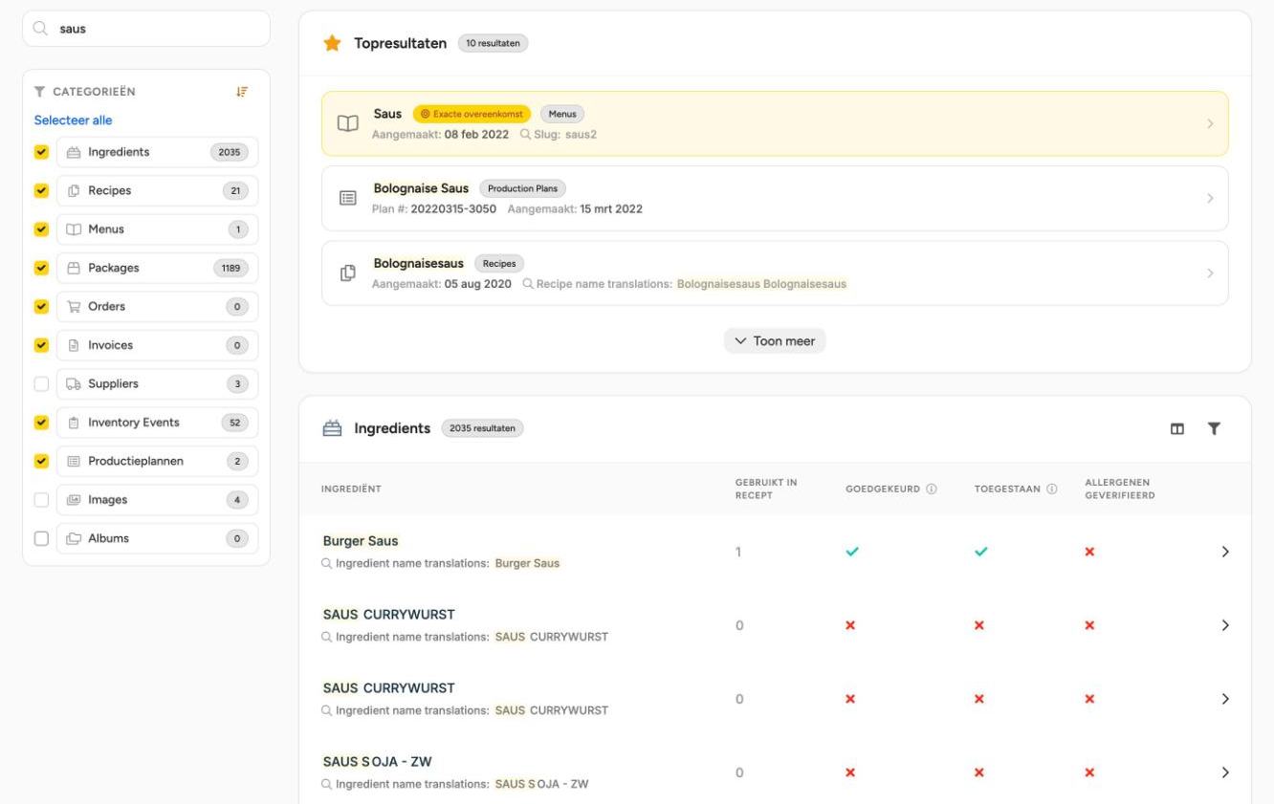Screen dimensions: 1274x804
Task: Click the search magnifier icon
Action: (x=40, y=29)
